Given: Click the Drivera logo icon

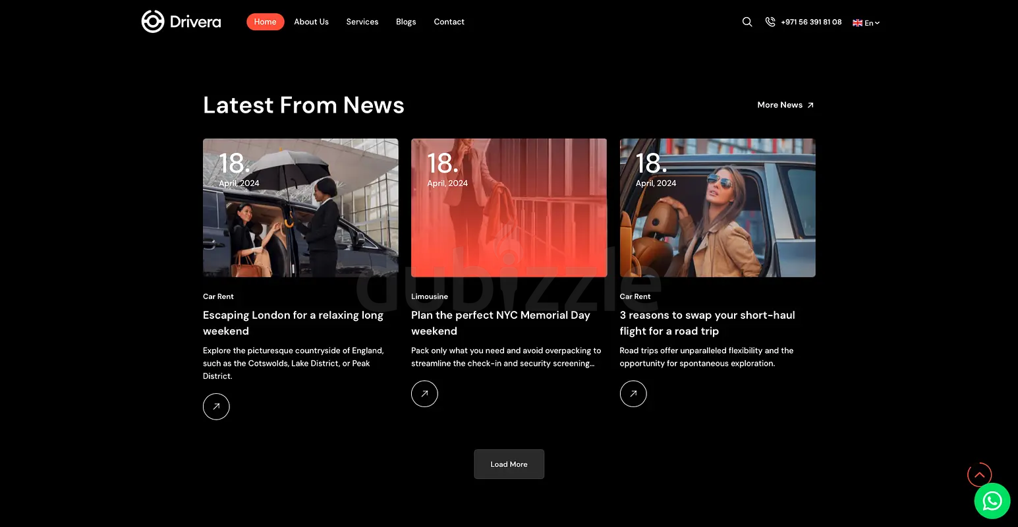Looking at the screenshot, I should 152,22.
